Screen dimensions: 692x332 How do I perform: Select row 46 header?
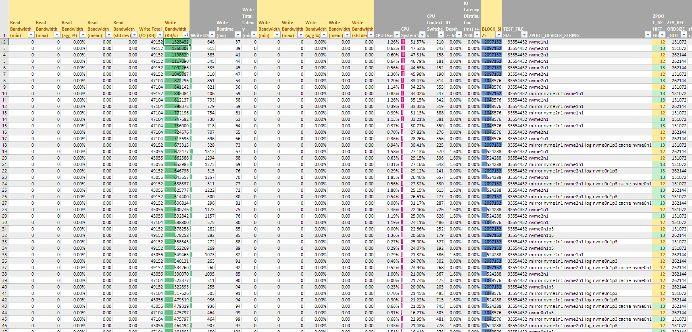[4, 326]
